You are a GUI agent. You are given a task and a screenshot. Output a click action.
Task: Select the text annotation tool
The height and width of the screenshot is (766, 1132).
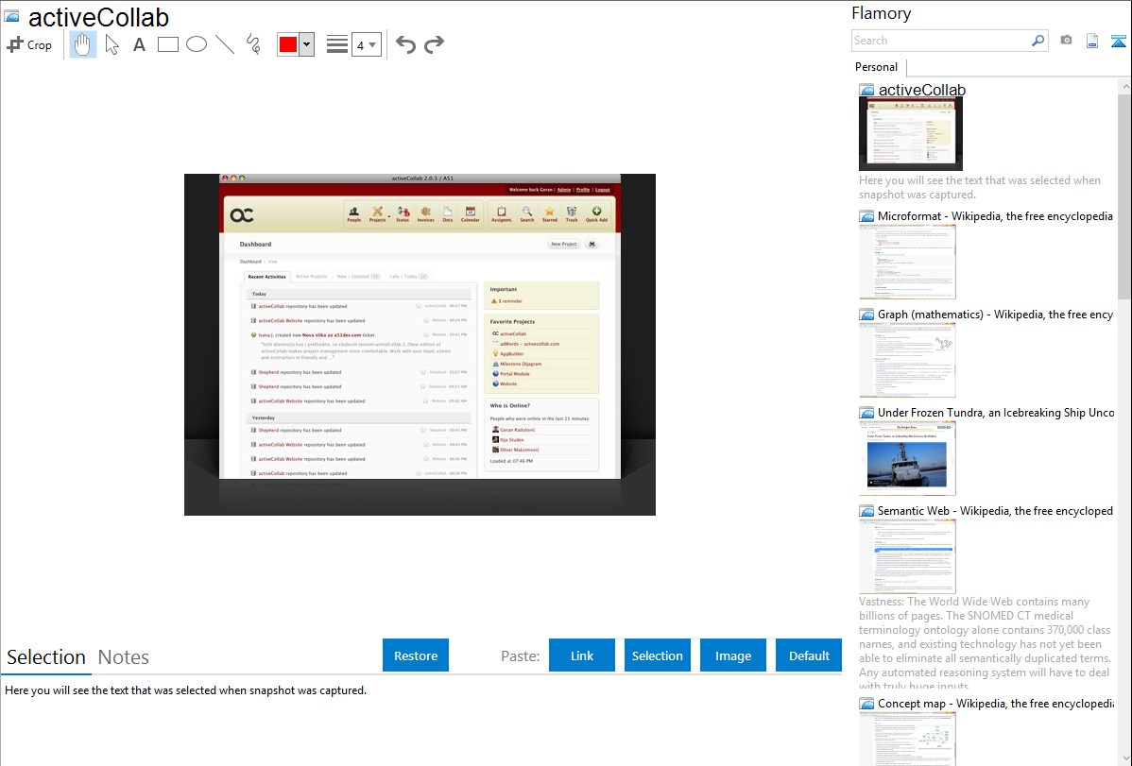pyautogui.click(x=139, y=44)
